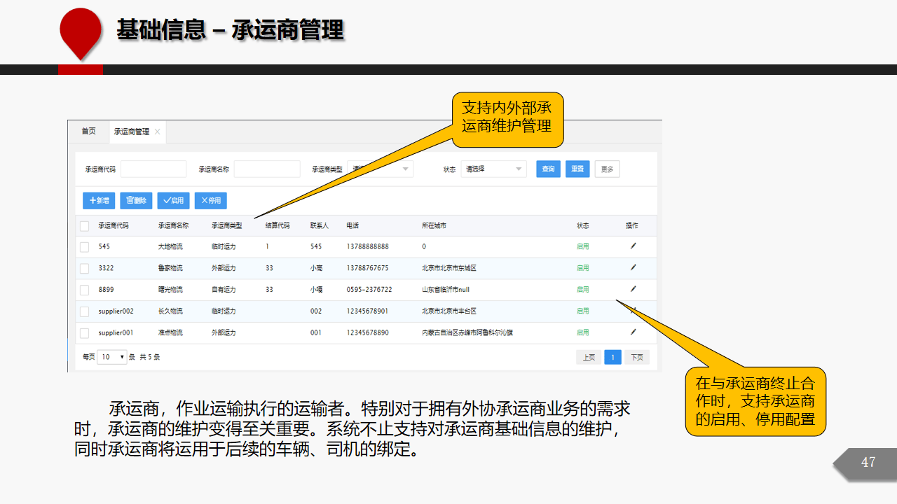897x504 pixels.
Task: Focus the 承运商代码 search input
Action: coord(153,169)
